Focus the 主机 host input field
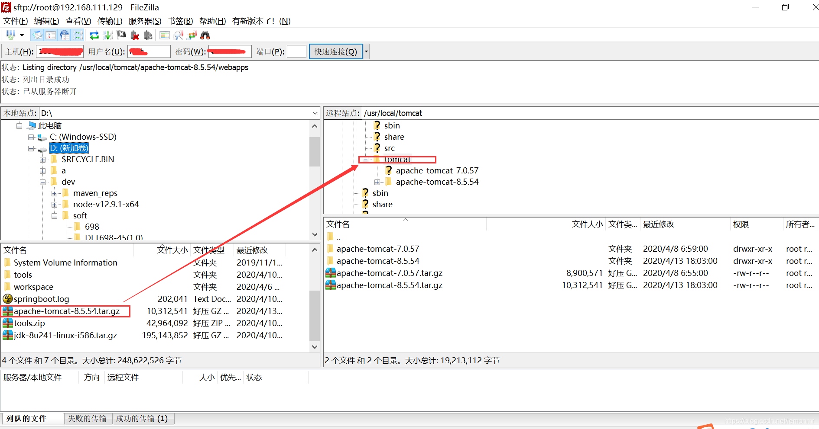Screen dimensions: 819x429 point(60,51)
